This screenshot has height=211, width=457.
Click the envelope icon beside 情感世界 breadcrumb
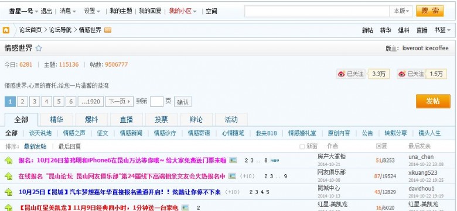pyautogui.click(x=108, y=30)
